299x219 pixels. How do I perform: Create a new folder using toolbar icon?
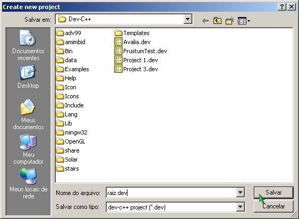[x=230, y=20]
